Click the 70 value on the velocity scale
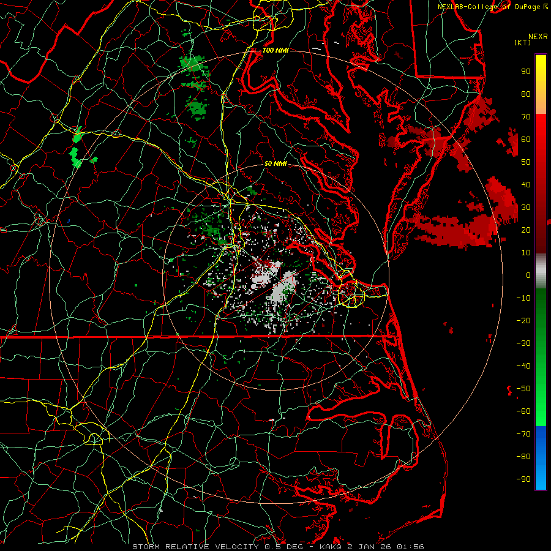551x551 pixels. click(526, 117)
